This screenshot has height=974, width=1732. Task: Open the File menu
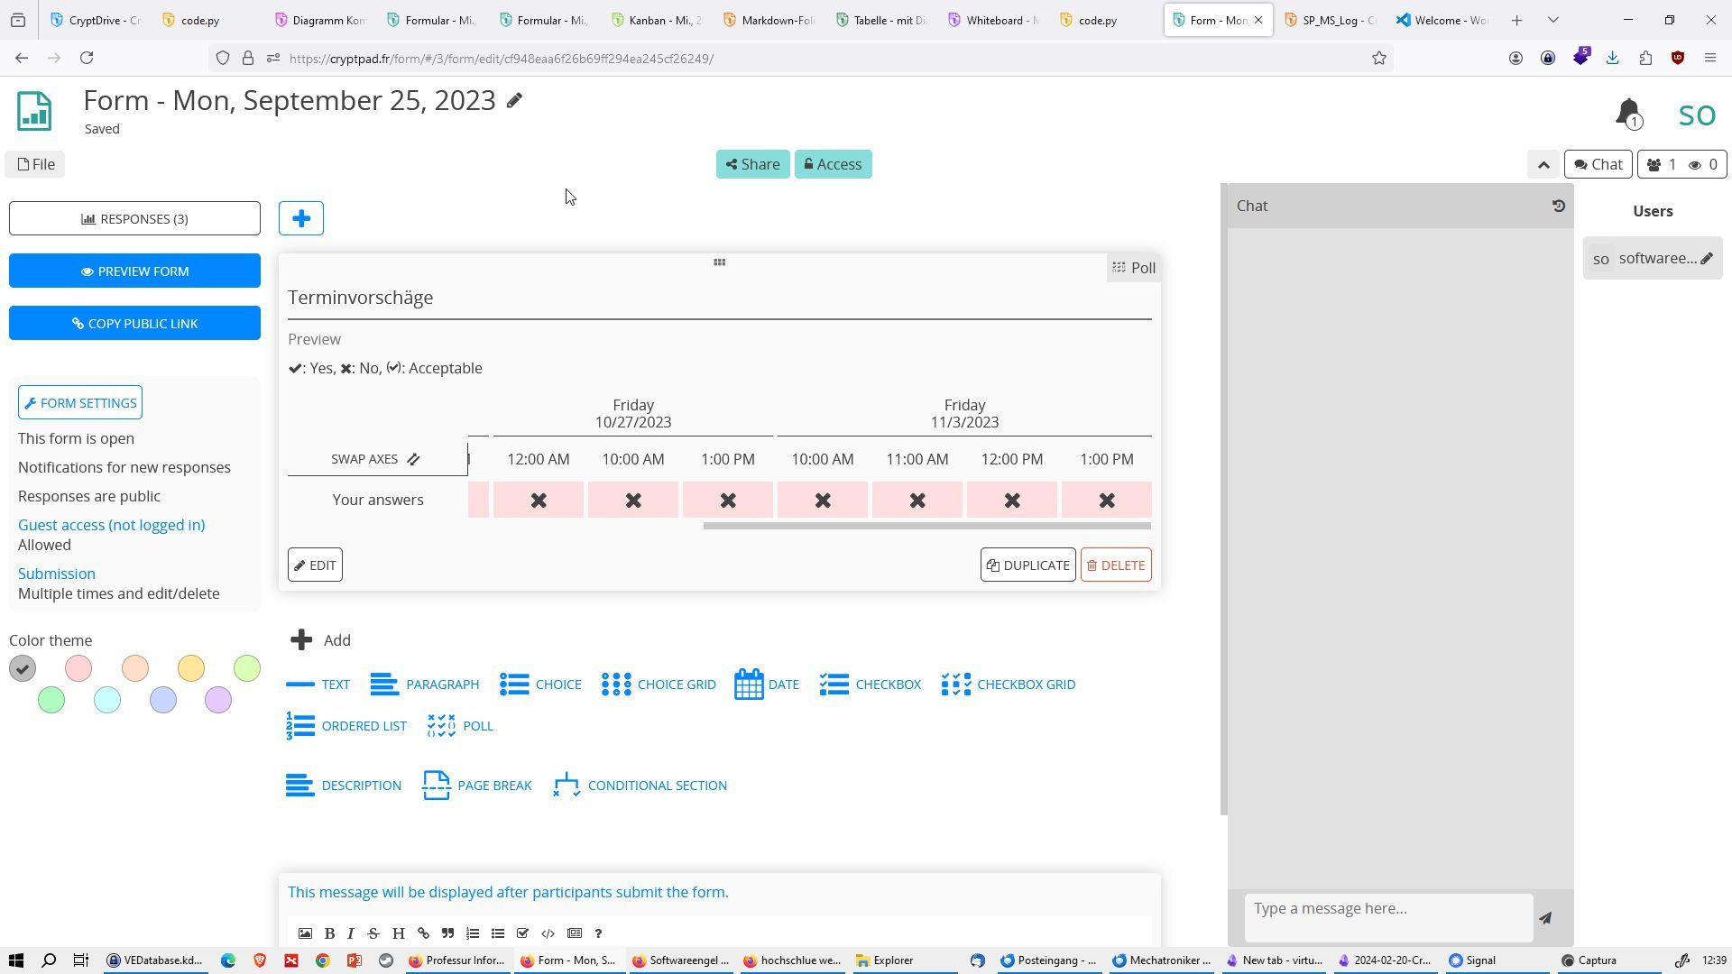click(x=36, y=164)
